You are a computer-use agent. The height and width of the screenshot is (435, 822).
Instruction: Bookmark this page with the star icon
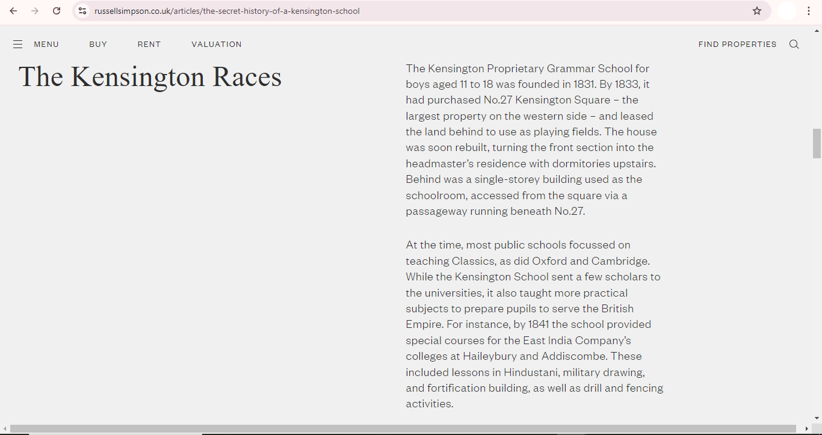(757, 11)
